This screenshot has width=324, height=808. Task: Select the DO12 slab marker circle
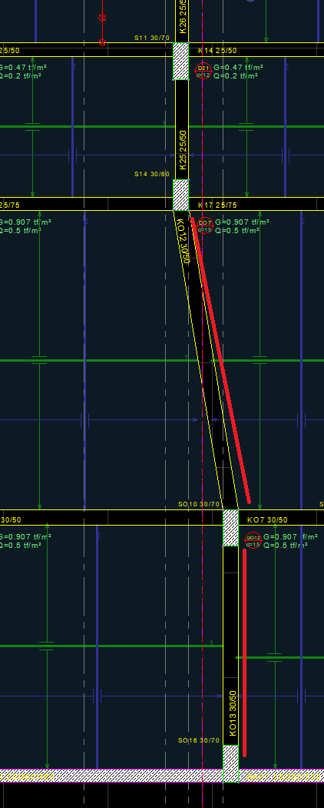pos(253,540)
